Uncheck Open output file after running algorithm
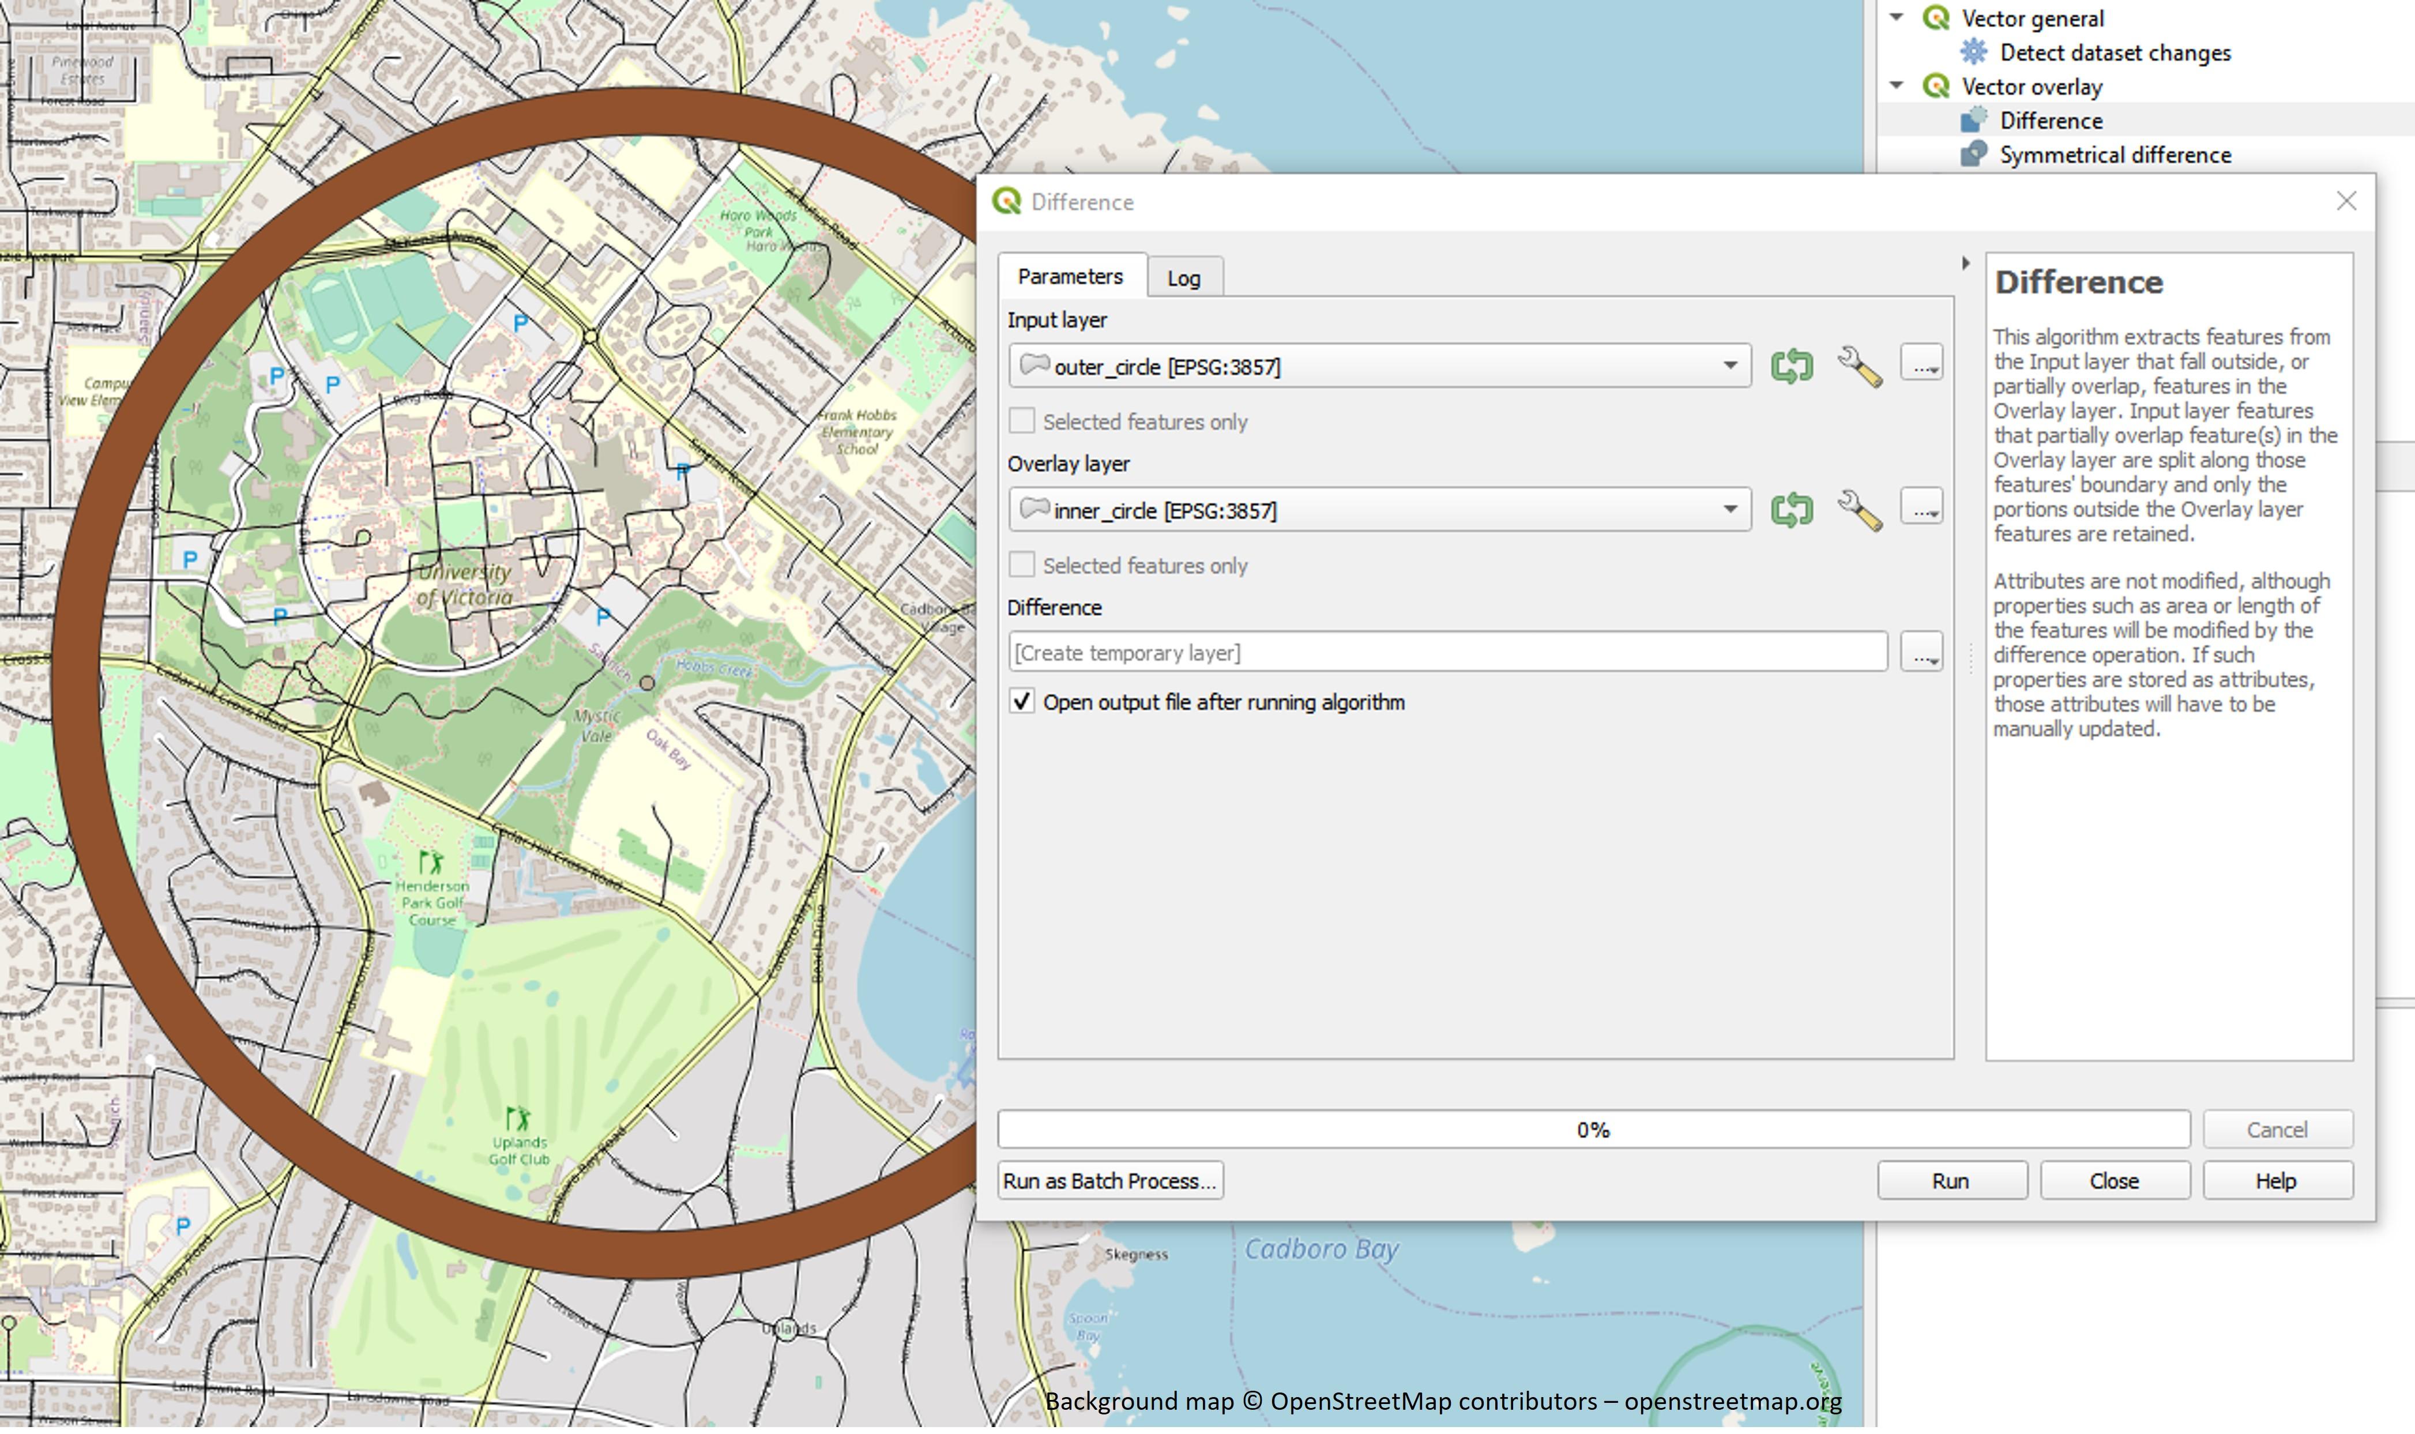 pyautogui.click(x=1021, y=702)
